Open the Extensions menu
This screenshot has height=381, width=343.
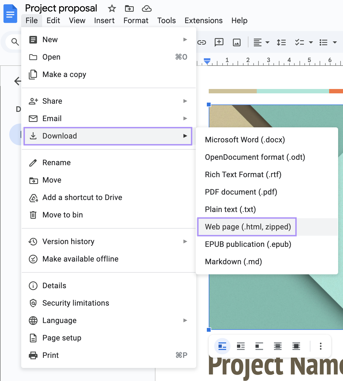[x=203, y=20]
